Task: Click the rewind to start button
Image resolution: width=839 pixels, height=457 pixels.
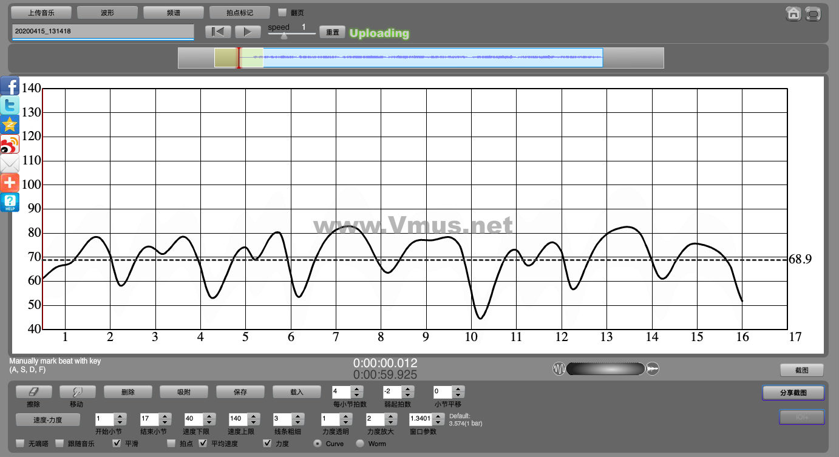Action: tap(218, 32)
